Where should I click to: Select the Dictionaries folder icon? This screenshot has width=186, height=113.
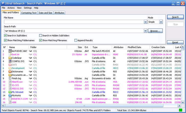[10, 72]
